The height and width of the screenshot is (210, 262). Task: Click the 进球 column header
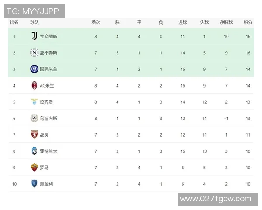coord(183,22)
